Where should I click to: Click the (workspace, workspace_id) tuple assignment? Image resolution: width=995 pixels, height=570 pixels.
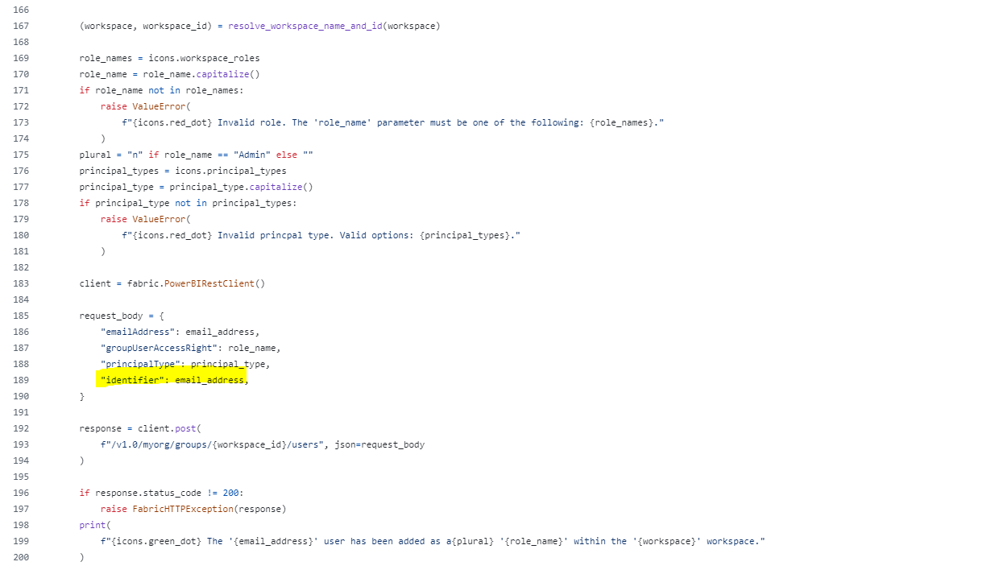(x=259, y=26)
